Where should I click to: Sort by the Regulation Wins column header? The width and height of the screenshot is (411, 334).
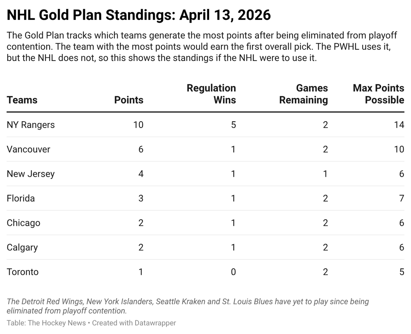click(211, 94)
